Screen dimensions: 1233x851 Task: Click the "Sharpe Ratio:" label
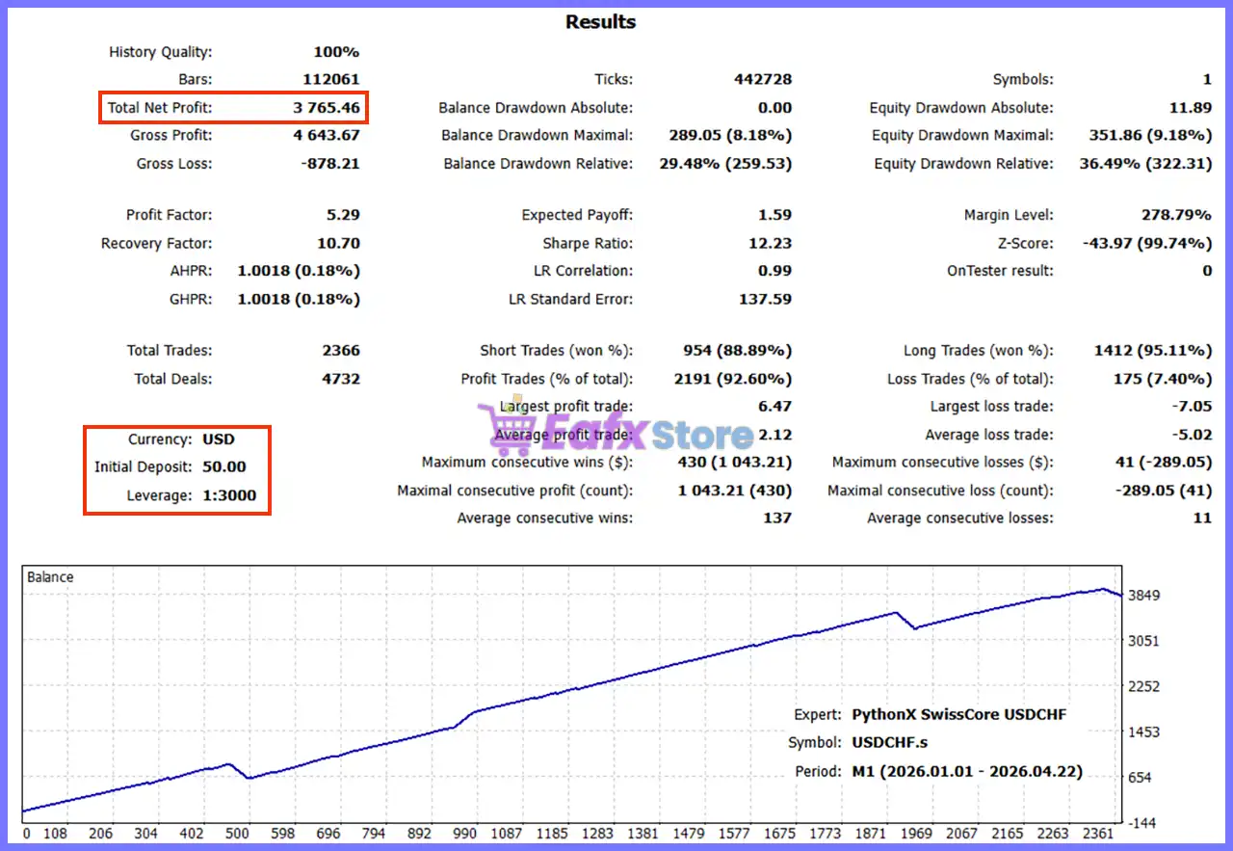(588, 244)
